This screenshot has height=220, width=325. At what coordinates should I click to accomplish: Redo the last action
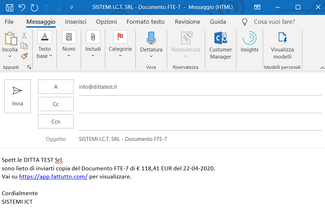[x=34, y=7]
